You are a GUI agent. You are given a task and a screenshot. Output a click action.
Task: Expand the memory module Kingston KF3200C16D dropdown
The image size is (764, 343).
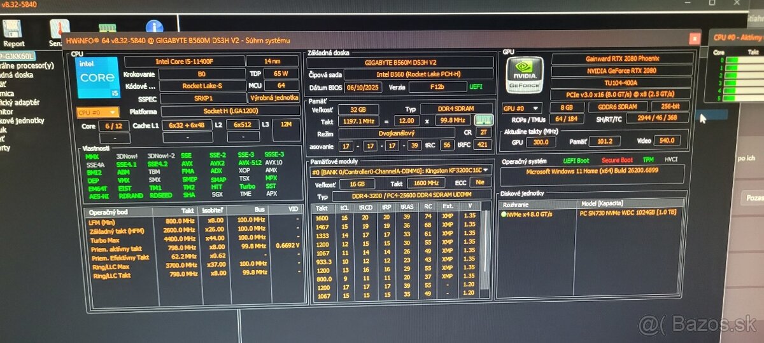point(401,170)
